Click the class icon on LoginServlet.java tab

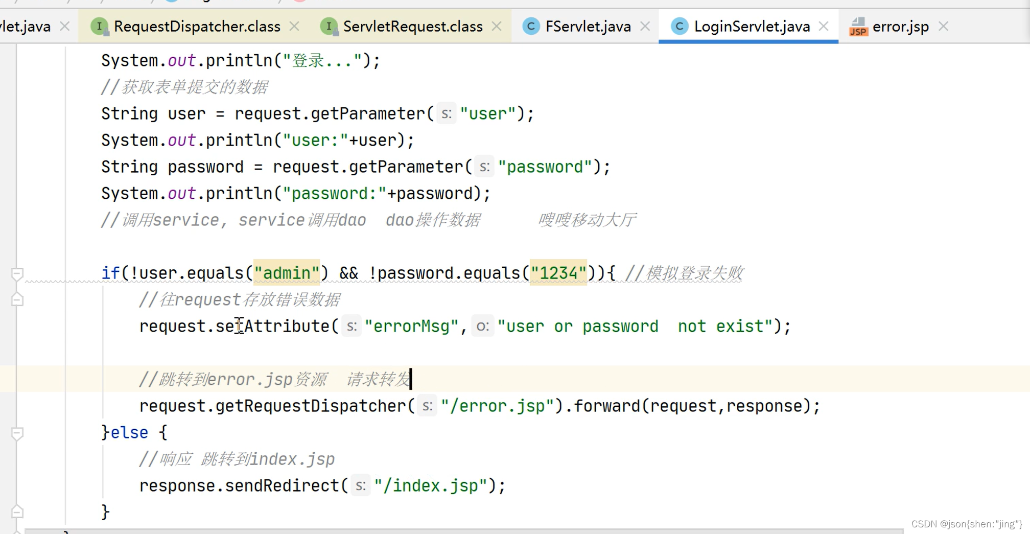pyautogui.click(x=680, y=27)
